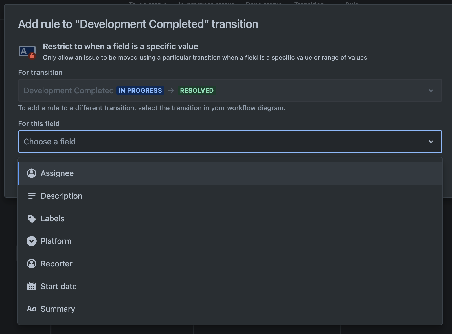Click the dialog heading Add rule to transition
452x334 pixels.
138,24
